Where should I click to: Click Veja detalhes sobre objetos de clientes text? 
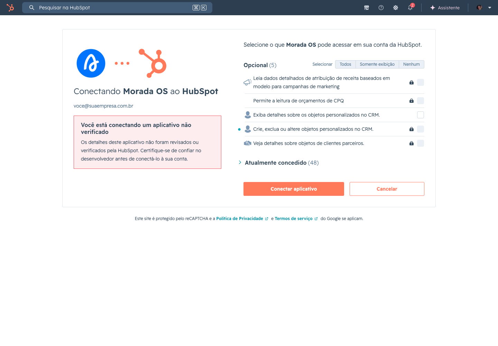[308, 143]
